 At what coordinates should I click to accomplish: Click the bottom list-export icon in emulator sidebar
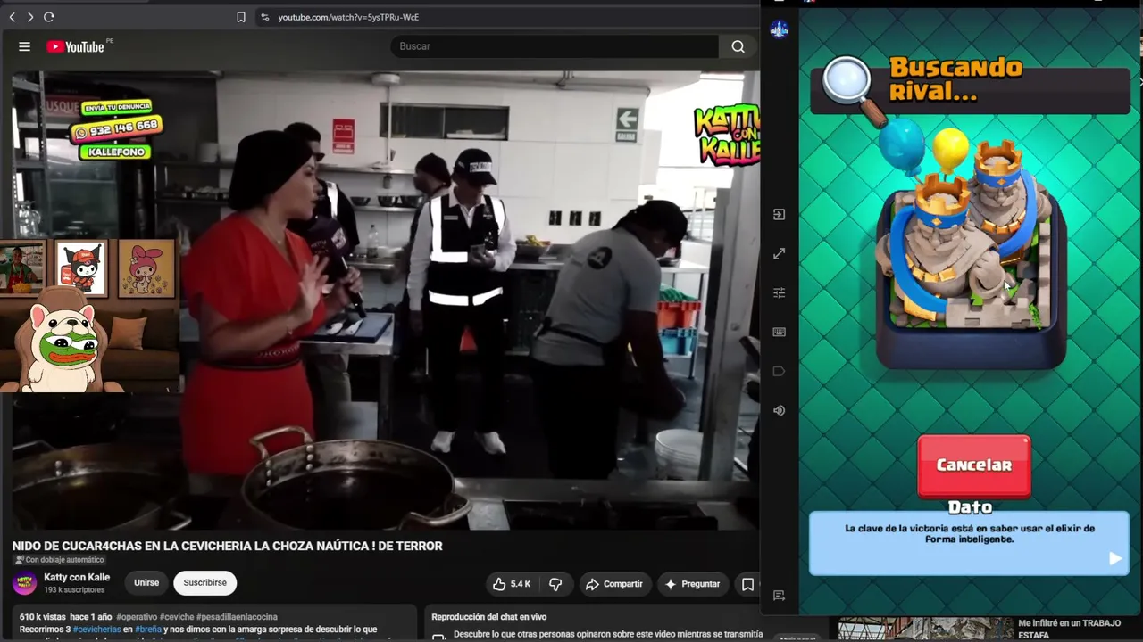coord(779,596)
